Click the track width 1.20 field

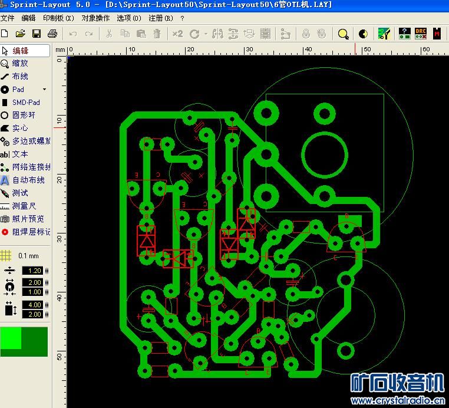pos(32,271)
